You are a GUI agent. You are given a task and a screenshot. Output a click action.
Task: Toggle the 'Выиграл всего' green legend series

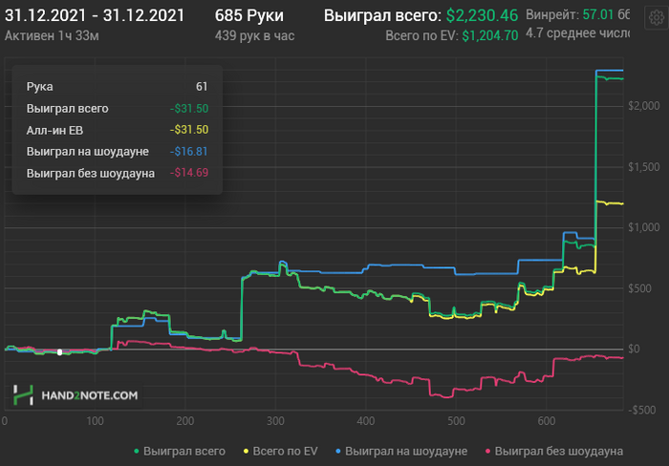pyautogui.click(x=180, y=451)
